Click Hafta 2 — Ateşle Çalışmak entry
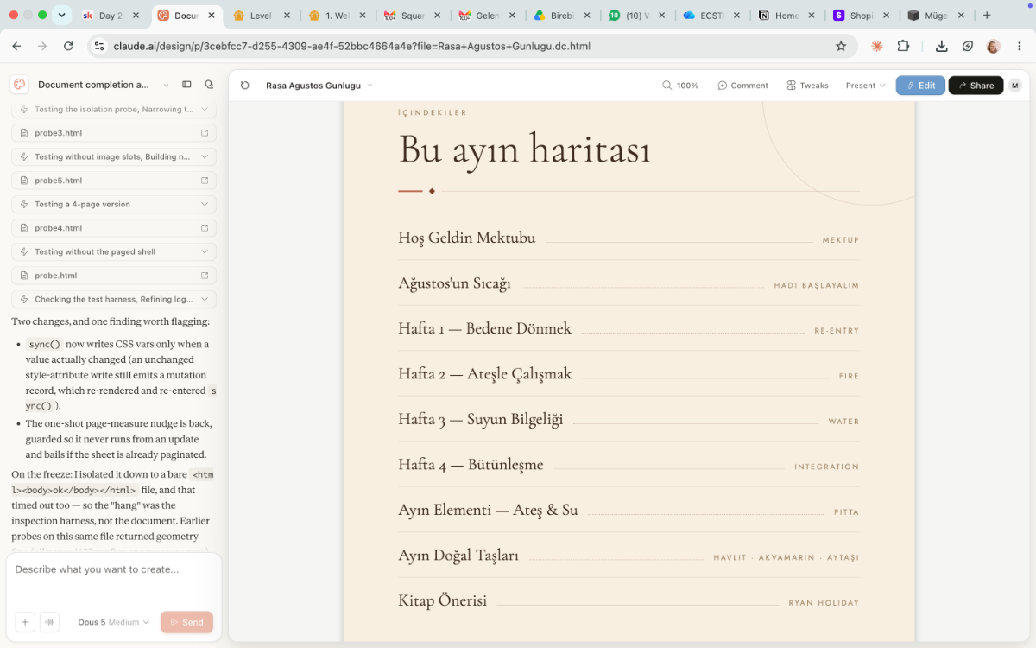Image resolution: width=1036 pixels, height=648 pixels. (485, 374)
